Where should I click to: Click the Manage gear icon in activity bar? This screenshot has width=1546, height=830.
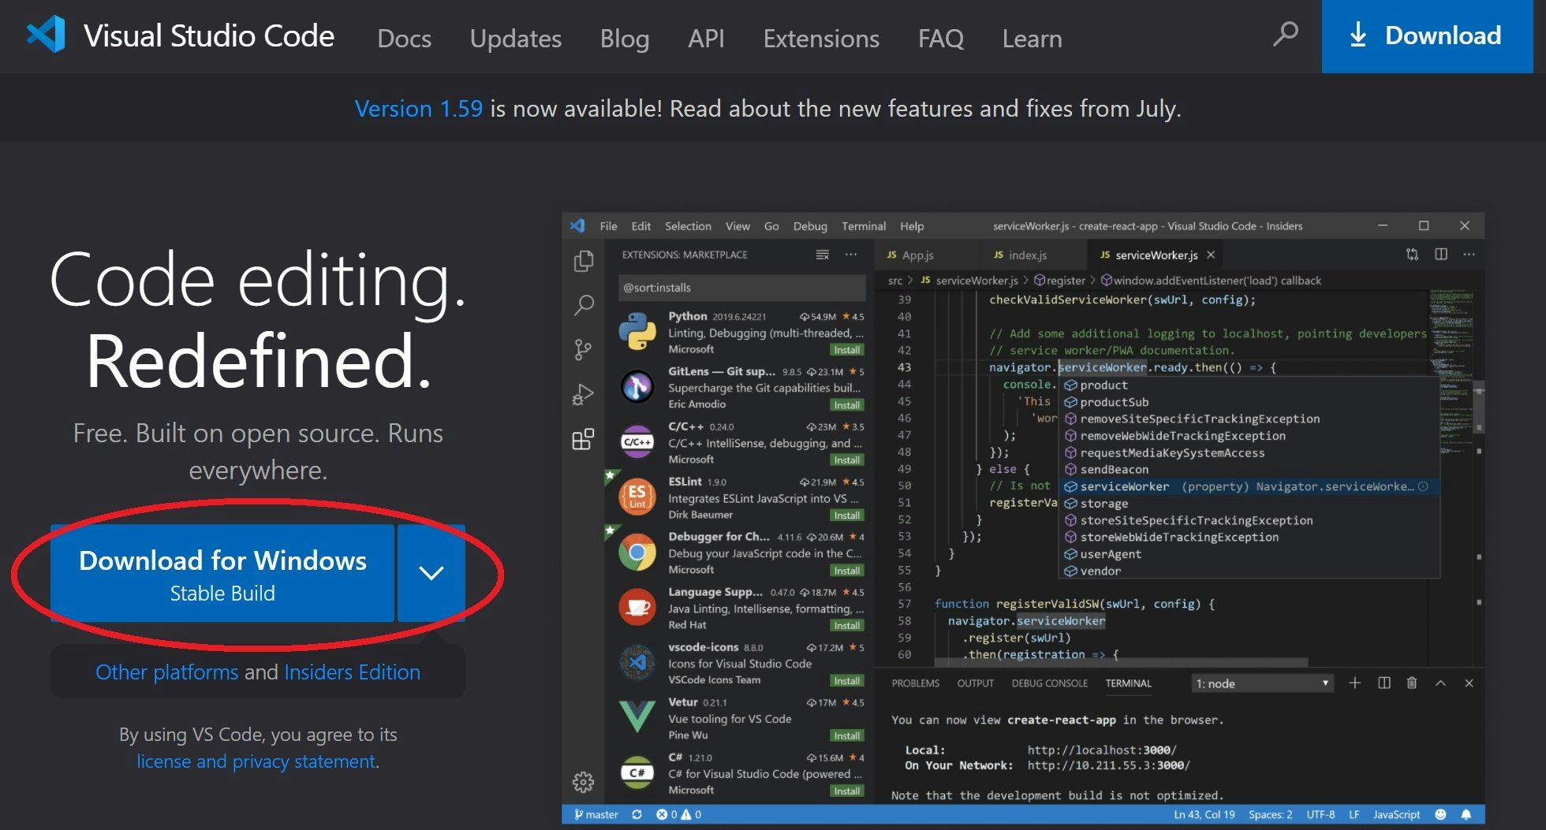pyautogui.click(x=584, y=782)
